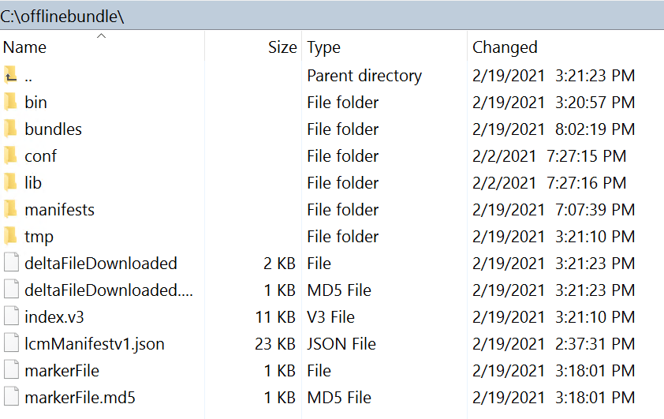Viewport: 664px width, 419px height.
Task: Click the markerFile.md5 file icon
Action: (10, 398)
